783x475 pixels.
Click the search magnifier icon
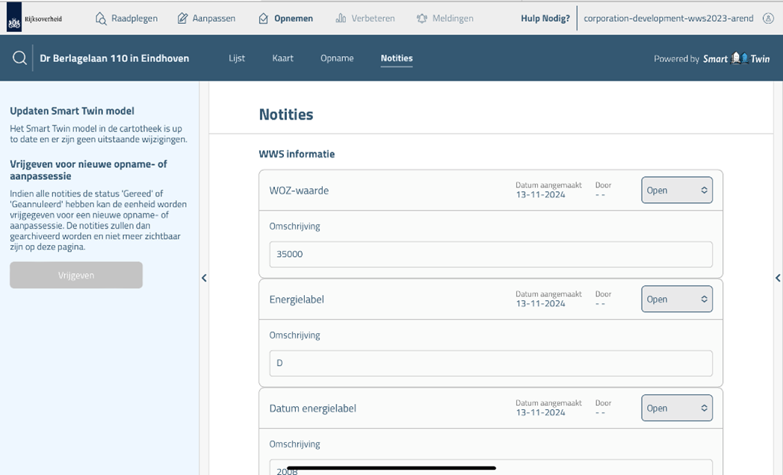pos(20,58)
